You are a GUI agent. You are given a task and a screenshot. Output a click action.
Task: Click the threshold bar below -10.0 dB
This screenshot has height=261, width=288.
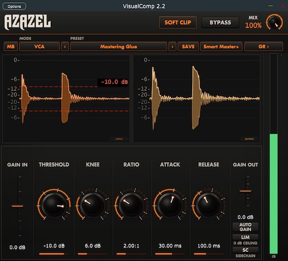pos(54,254)
